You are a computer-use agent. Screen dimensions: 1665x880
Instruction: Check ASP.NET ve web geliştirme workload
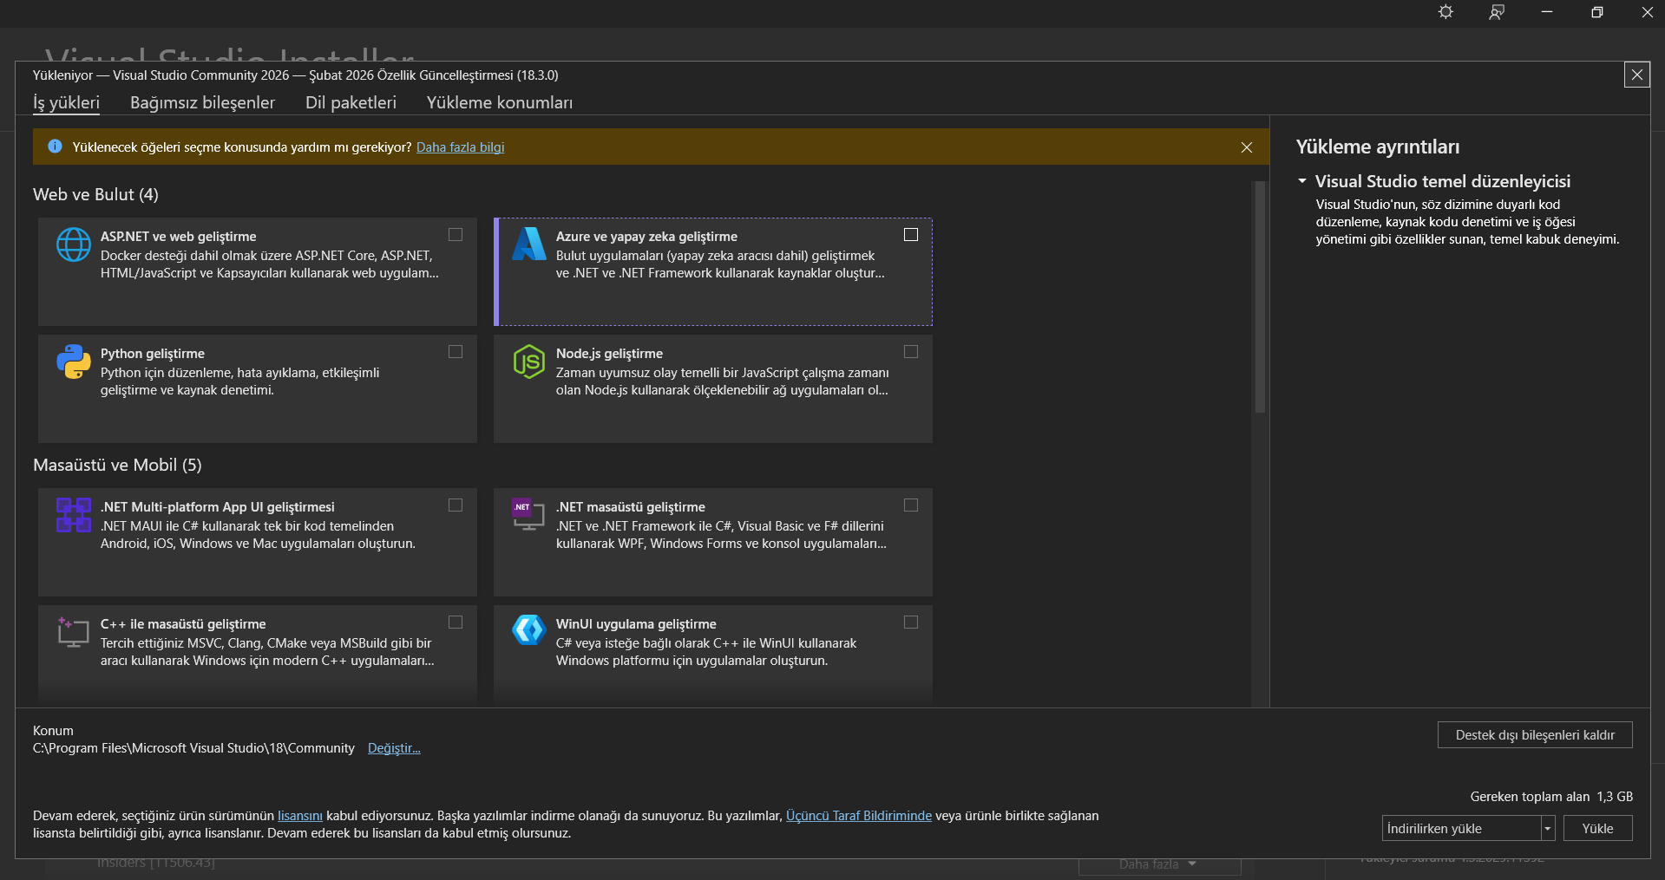[x=456, y=235]
